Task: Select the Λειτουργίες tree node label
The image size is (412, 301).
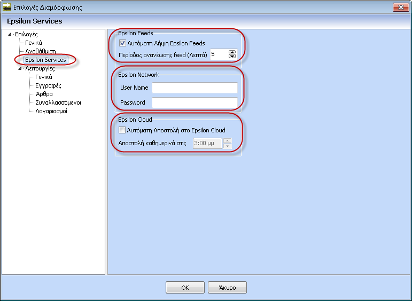Action: pyautogui.click(x=40, y=68)
